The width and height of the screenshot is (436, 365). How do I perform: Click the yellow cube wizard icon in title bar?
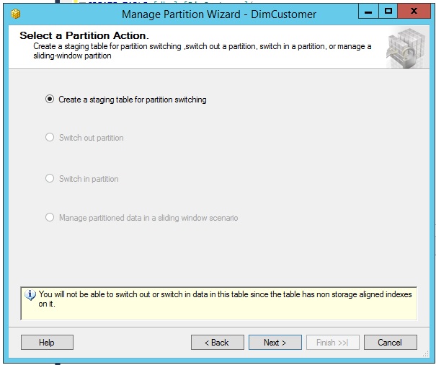[x=16, y=14]
